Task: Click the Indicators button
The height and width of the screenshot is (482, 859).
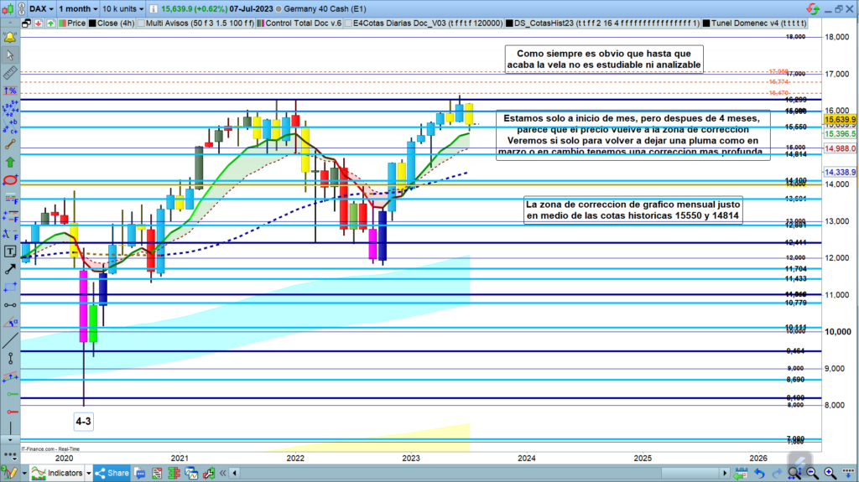Action: [59, 473]
